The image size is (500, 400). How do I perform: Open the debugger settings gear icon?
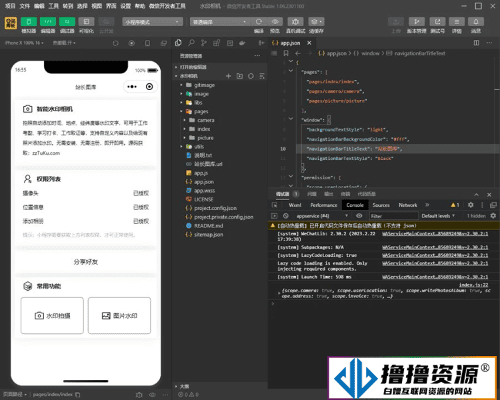(x=471, y=205)
